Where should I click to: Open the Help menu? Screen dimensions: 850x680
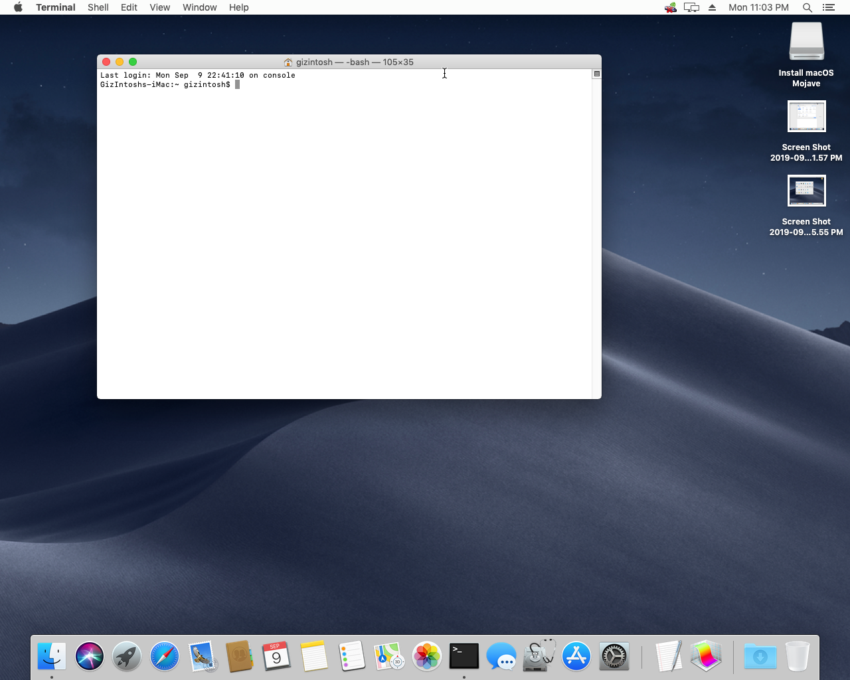[x=239, y=7]
